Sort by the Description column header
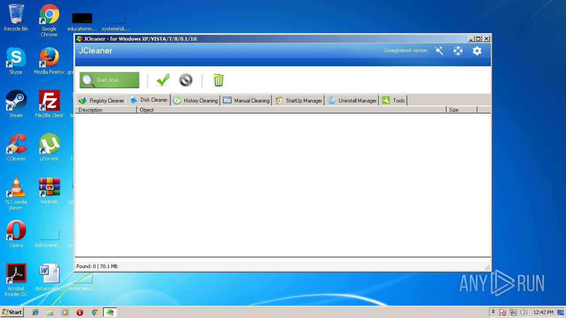Viewport: 566px width, 318px height. pos(106,110)
